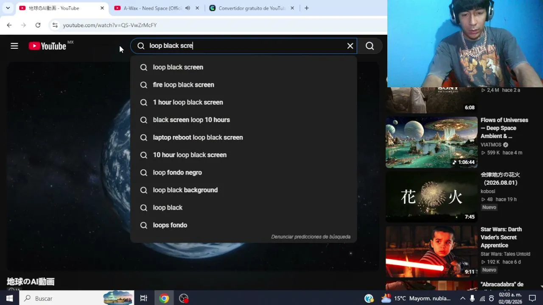Image resolution: width=543 pixels, height=305 pixels.
Task: Go to YouTube home via logo
Action: click(x=48, y=46)
